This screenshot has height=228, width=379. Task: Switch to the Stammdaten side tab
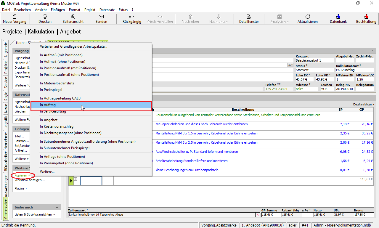pos(6,209)
